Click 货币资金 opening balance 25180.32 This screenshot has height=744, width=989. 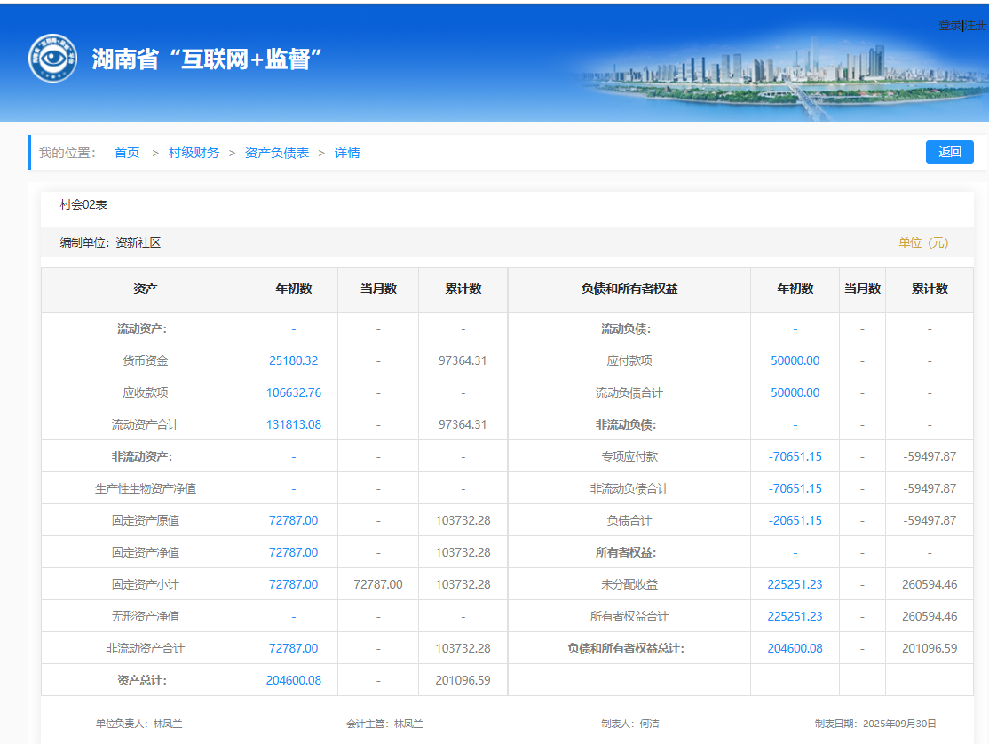pyautogui.click(x=293, y=361)
